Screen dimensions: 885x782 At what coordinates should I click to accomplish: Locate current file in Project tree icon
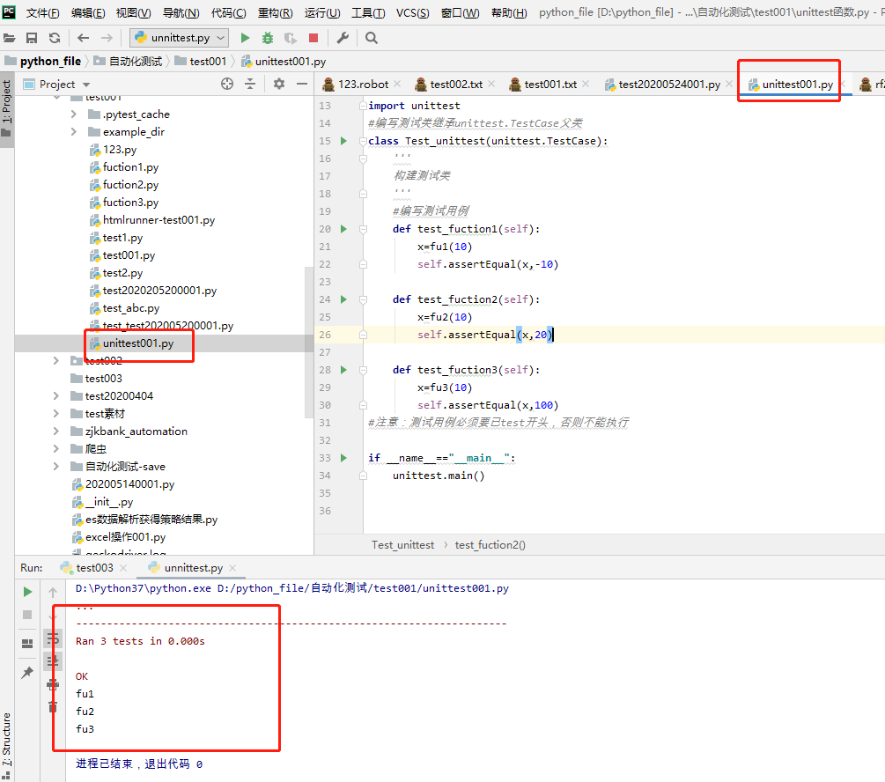[227, 84]
